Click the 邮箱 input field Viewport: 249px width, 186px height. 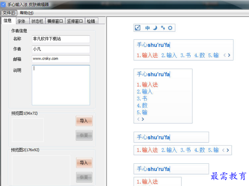[61, 59]
